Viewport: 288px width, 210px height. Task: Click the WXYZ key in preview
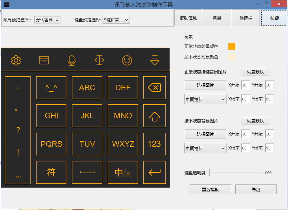coord(123,144)
